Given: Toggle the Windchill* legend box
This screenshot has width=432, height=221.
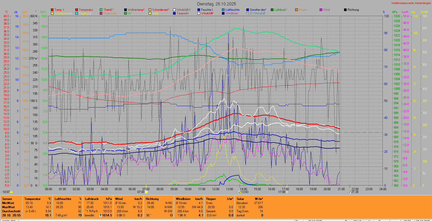Looking at the screenshot, I should tap(199, 13).
